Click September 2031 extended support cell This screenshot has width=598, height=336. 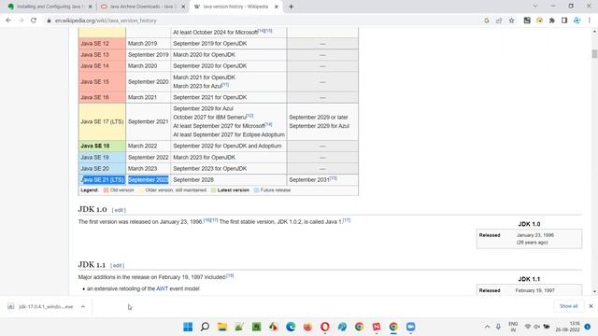point(322,180)
